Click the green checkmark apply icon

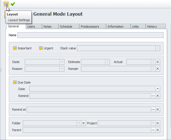[13, 4]
